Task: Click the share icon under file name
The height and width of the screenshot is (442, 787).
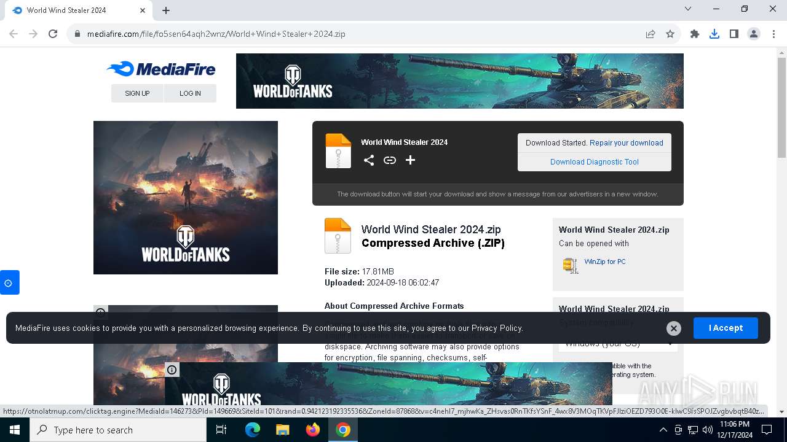Action: pyautogui.click(x=369, y=160)
